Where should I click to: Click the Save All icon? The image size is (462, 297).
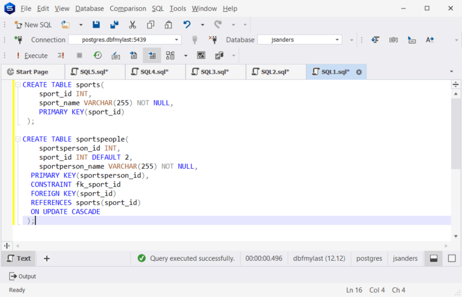click(114, 25)
